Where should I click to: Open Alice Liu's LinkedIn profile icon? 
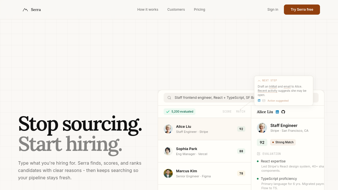click(x=277, y=112)
